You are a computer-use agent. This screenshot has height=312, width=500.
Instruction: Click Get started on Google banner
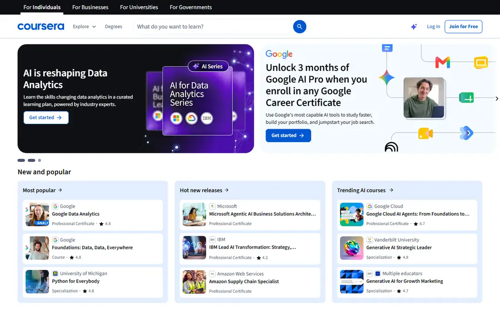pos(288,136)
